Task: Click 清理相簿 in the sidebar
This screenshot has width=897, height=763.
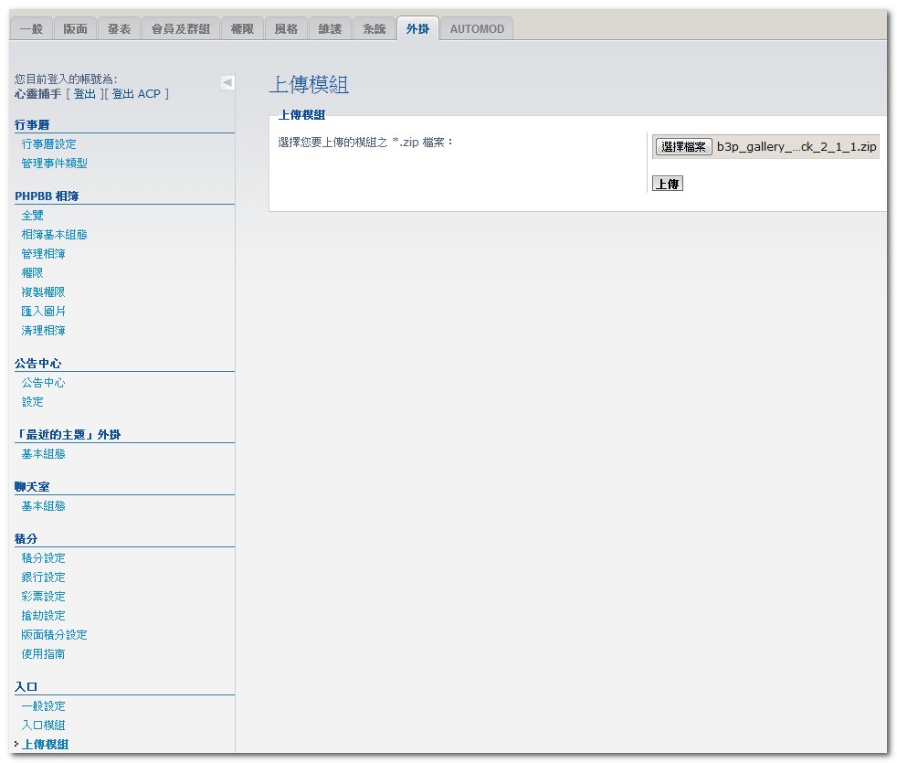Action: coord(44,331)
